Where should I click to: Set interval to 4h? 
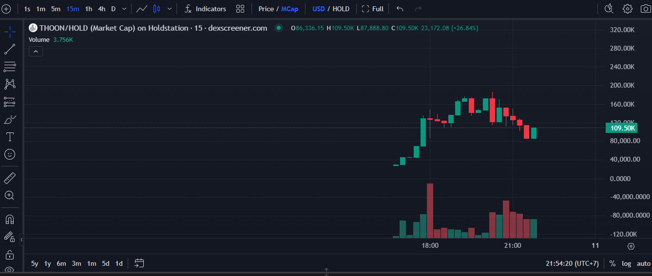pos(102,9)
